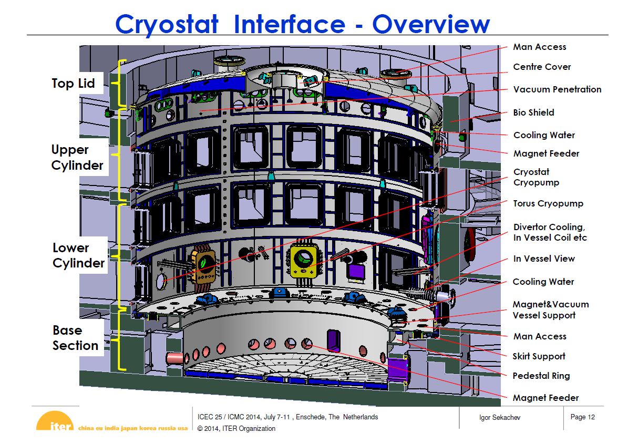This screenshot has height=444, width=628.
Task: Click the 'Cooling Water' label below Bio Shield
Action: coord(544,136)
